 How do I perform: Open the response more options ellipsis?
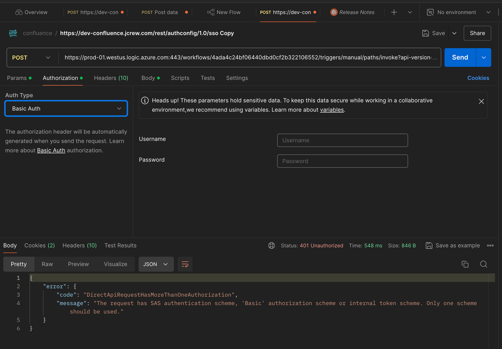pyautogui.click(x=490, y=246)
